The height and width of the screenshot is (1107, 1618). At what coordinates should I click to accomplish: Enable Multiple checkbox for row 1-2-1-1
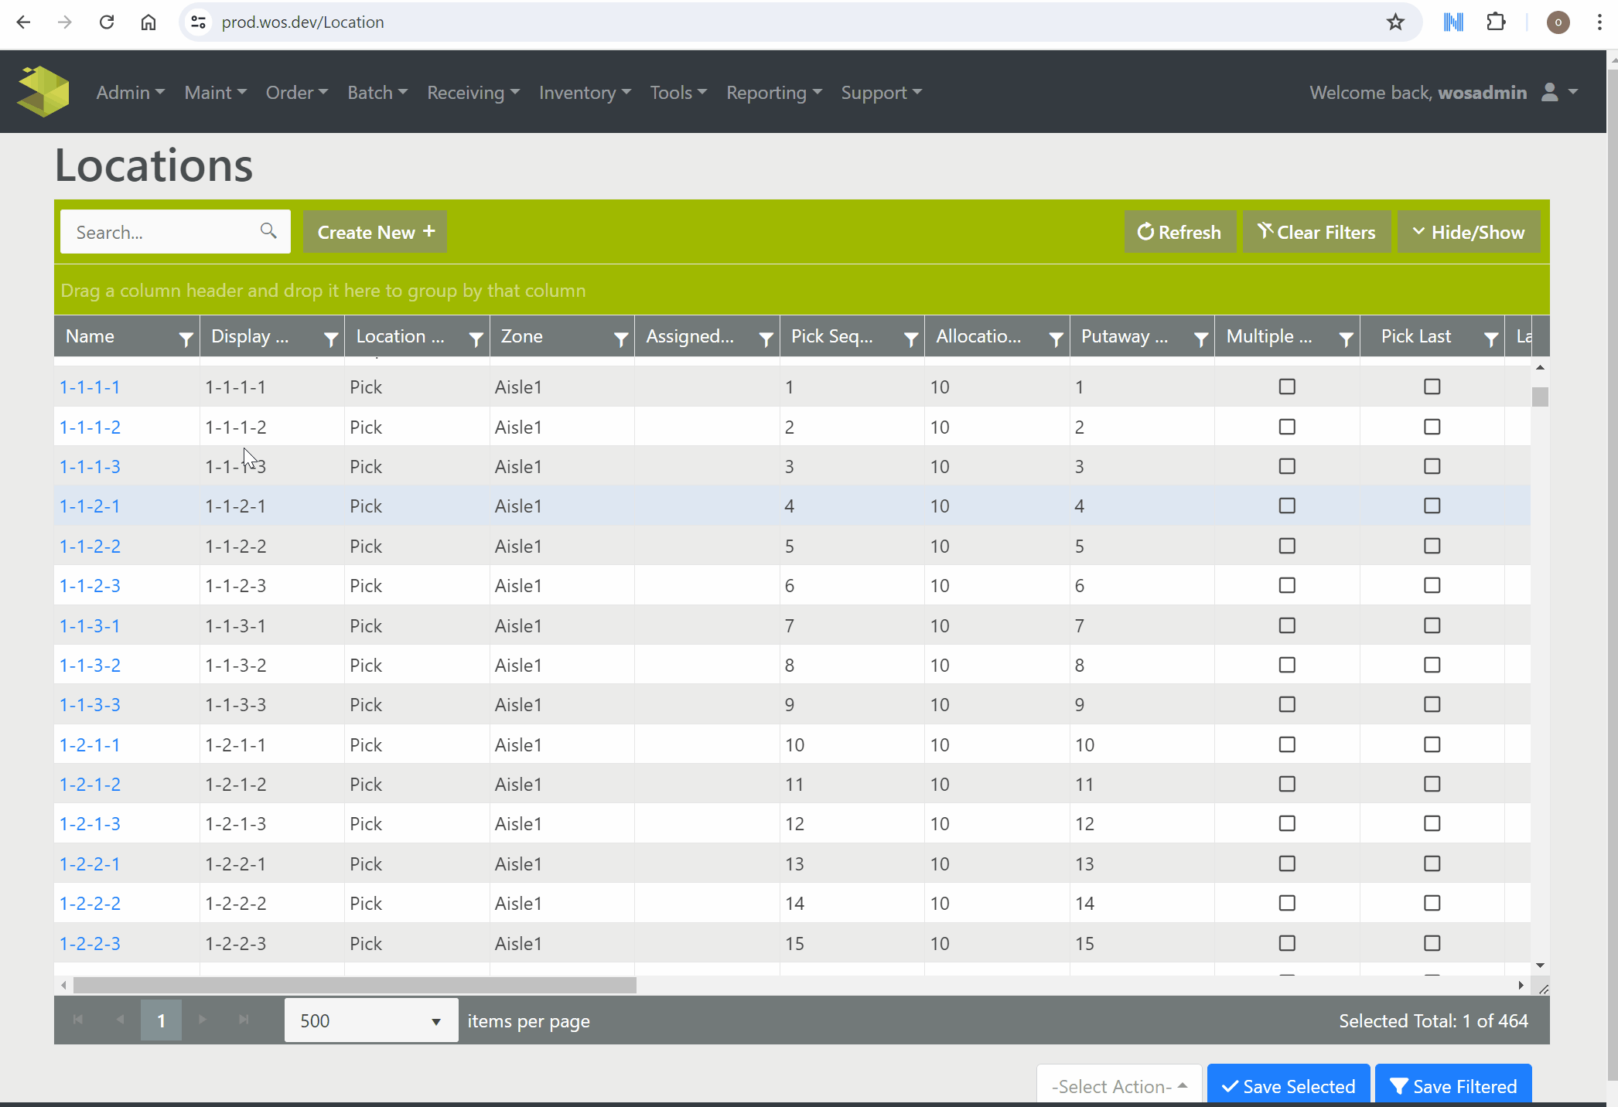coord(1287,744)
